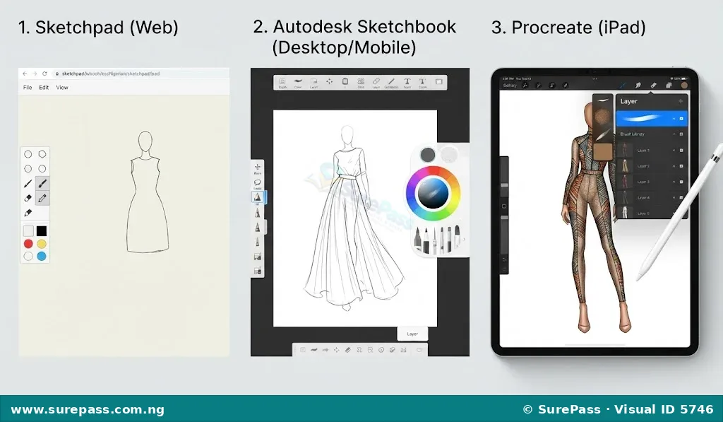
Task: Click the pencil icon in Sketchbook top toolbar
Action: click(x=391, y=81)
